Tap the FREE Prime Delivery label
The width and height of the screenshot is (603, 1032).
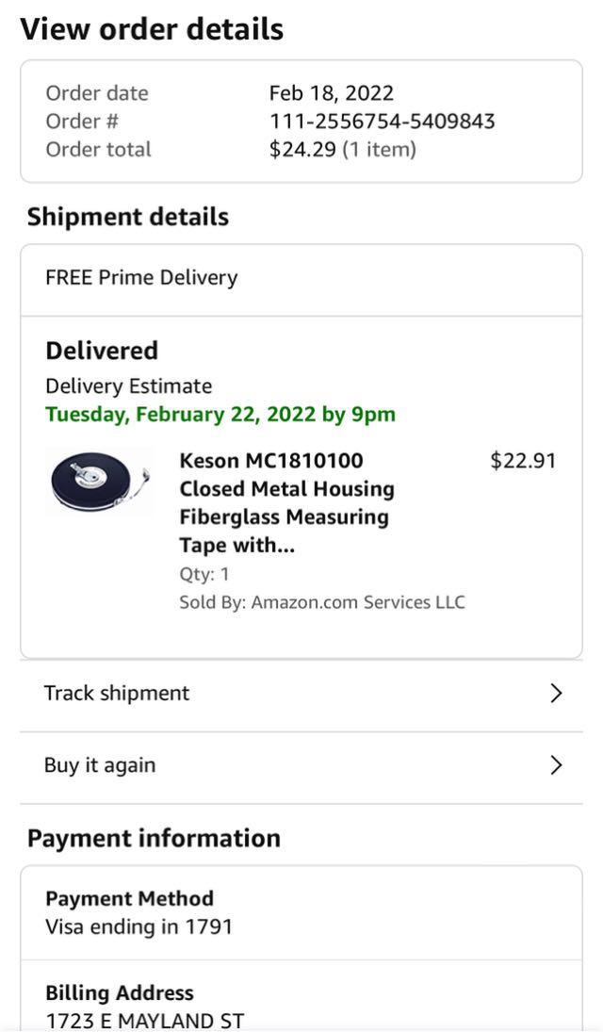141,278
